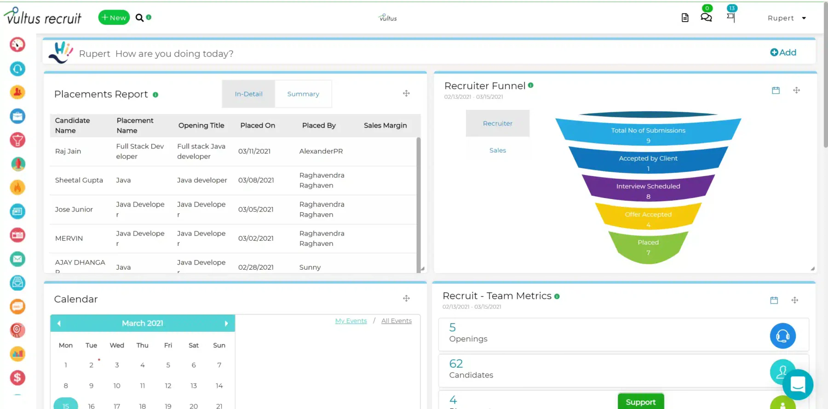Open the people group sidebar icon
The image size is (828, 409).
pos(17,92)
